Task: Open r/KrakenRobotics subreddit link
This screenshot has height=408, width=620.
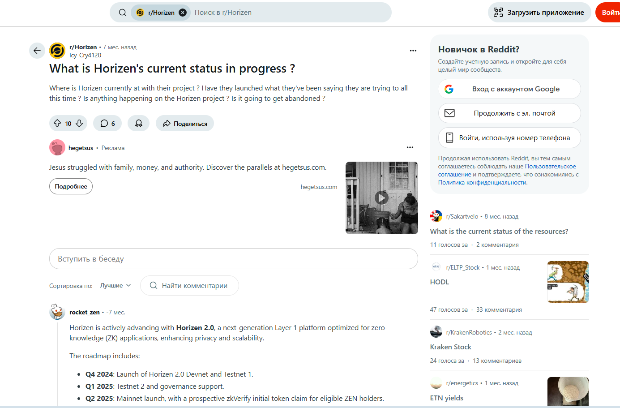Action: [x=469, y=332]
